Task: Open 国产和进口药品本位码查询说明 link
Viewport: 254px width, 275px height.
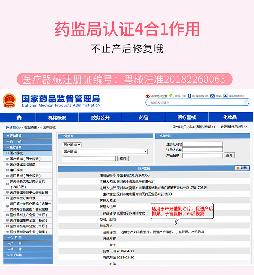Action: click(x=194, y=127)
